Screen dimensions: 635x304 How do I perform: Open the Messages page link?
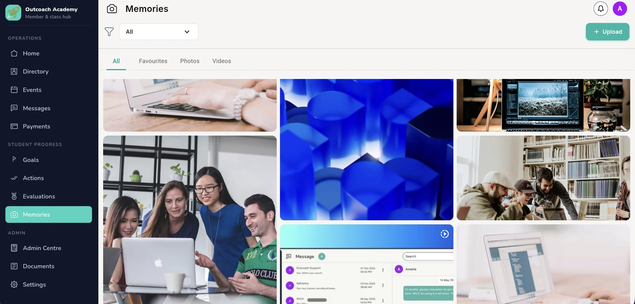[49, 108]
